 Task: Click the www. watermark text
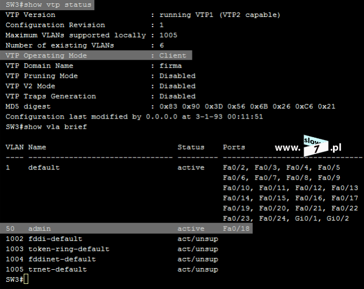287,148
